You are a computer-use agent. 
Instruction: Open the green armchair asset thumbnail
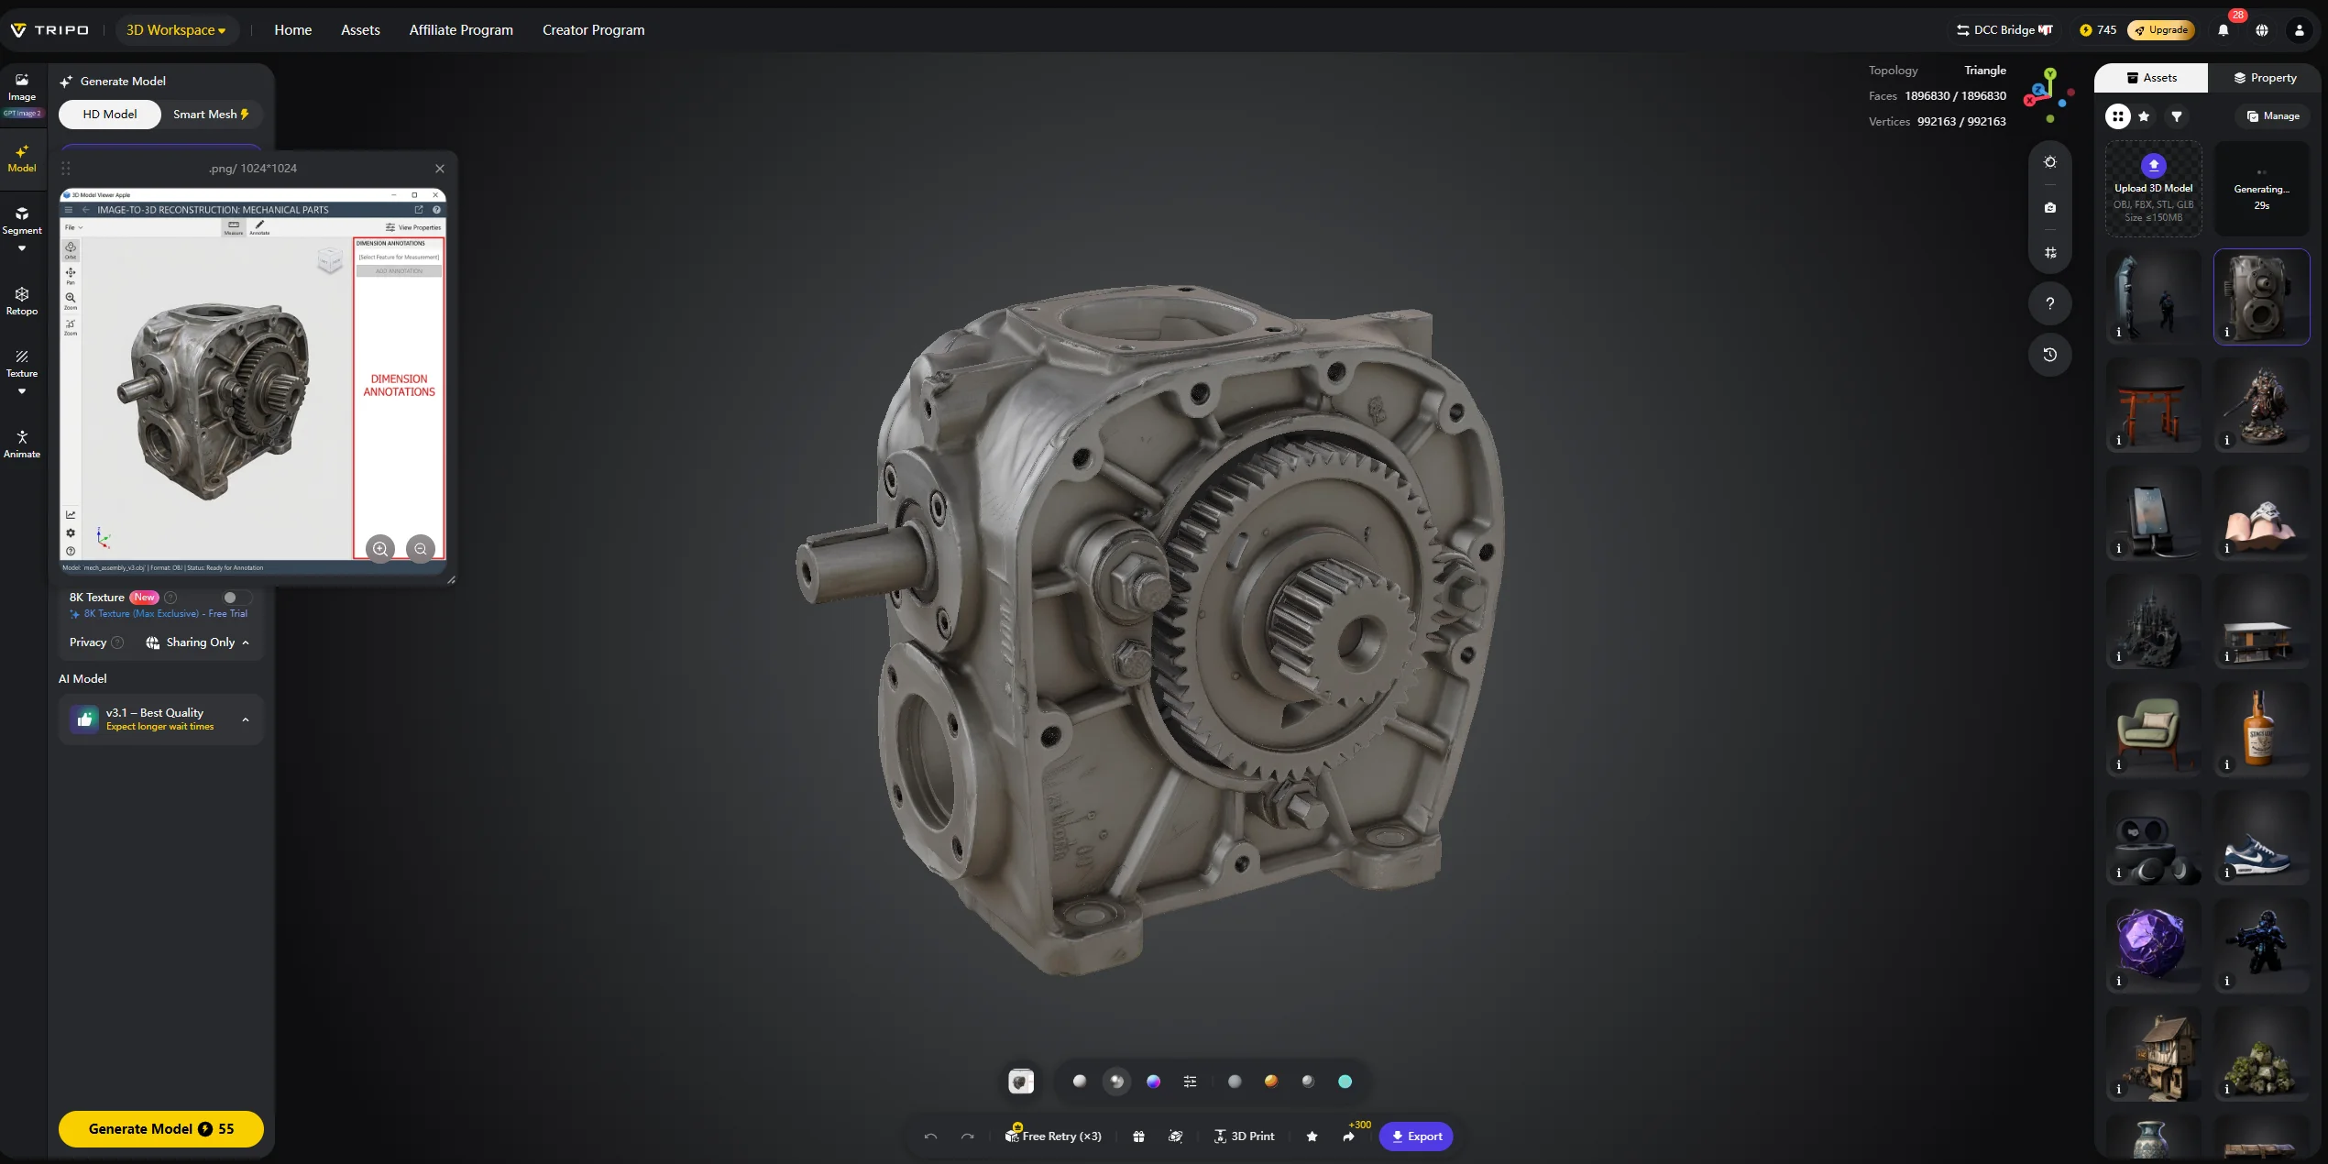(2154, 730)
